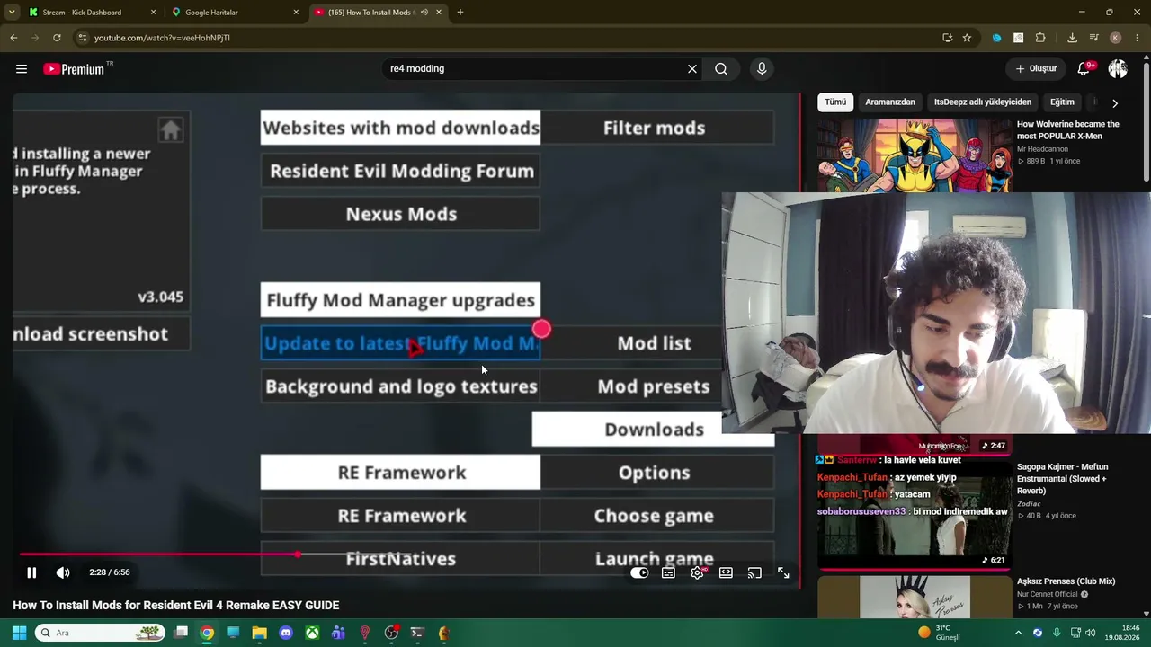Viewport: 1151px width, 647px height.
Task: Open the taskbar clock and calendar
Action: [x=1122, y=633]
